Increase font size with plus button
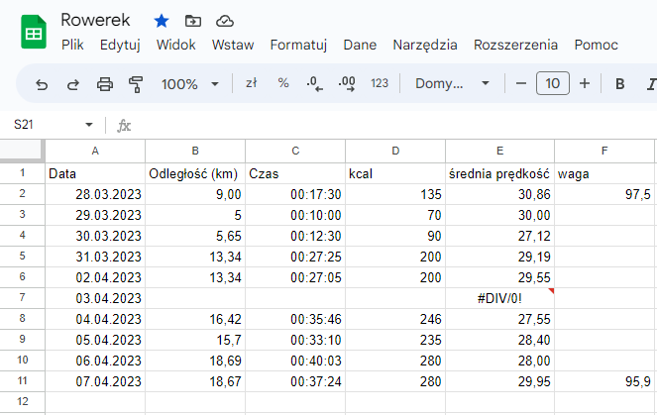 tap(585, 84)
